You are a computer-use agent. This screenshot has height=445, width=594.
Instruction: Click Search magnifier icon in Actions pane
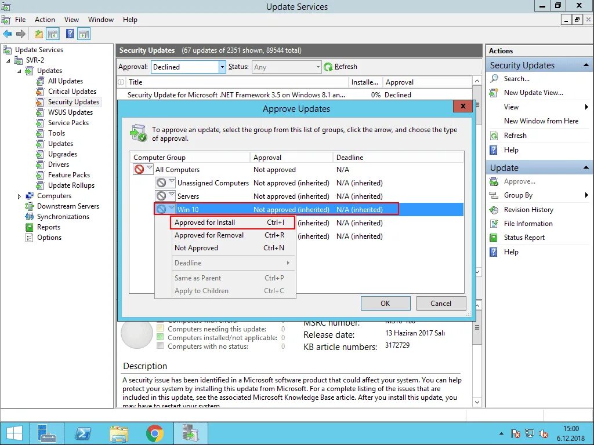(x=494, y=79)
